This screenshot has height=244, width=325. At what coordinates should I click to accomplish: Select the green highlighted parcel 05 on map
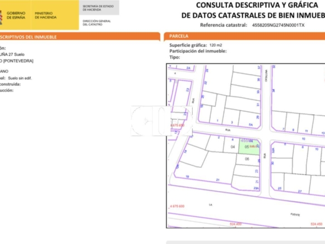coord(249,147)
